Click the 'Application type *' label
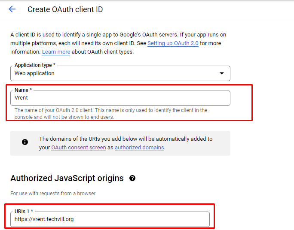 click(x=35, y=65)
